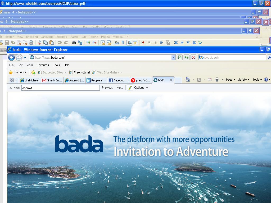Refresh the bada page
The width and height of the screenshot is (271, 203).
tap(187, 57)
